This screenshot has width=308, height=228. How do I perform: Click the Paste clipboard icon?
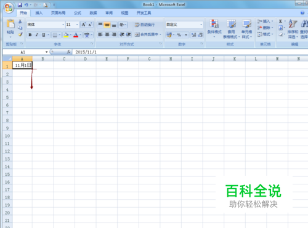[10, 24]
